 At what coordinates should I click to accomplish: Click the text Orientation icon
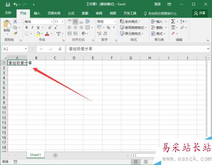84,33
